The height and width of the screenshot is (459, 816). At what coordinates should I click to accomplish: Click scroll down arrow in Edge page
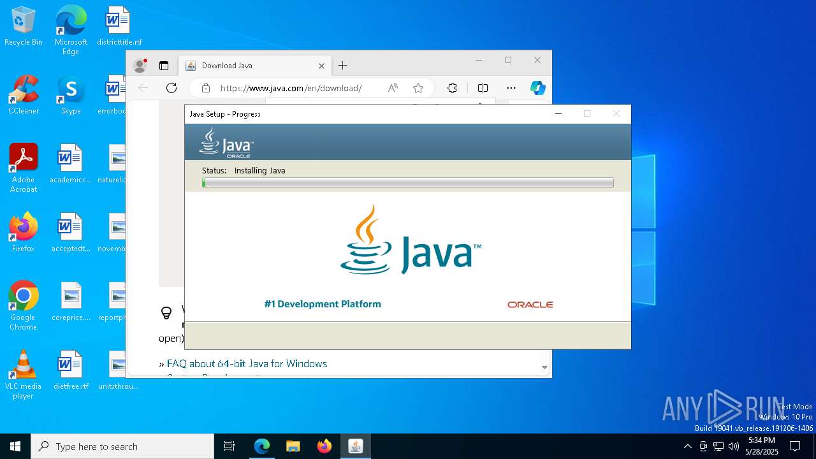coord(544,367)
